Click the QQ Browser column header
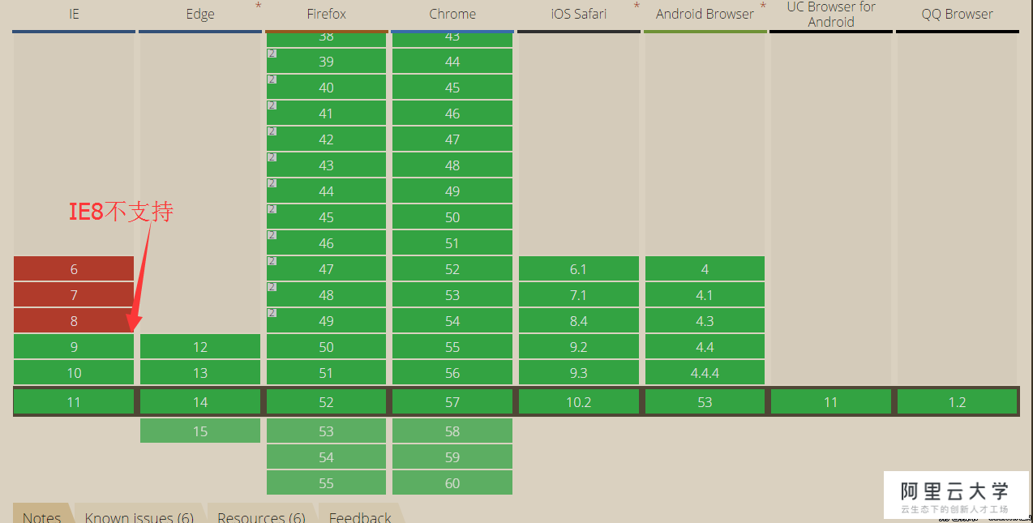 click(x=958, y=15)
